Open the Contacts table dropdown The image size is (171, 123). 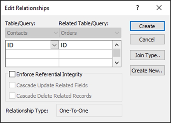(32, 33)
